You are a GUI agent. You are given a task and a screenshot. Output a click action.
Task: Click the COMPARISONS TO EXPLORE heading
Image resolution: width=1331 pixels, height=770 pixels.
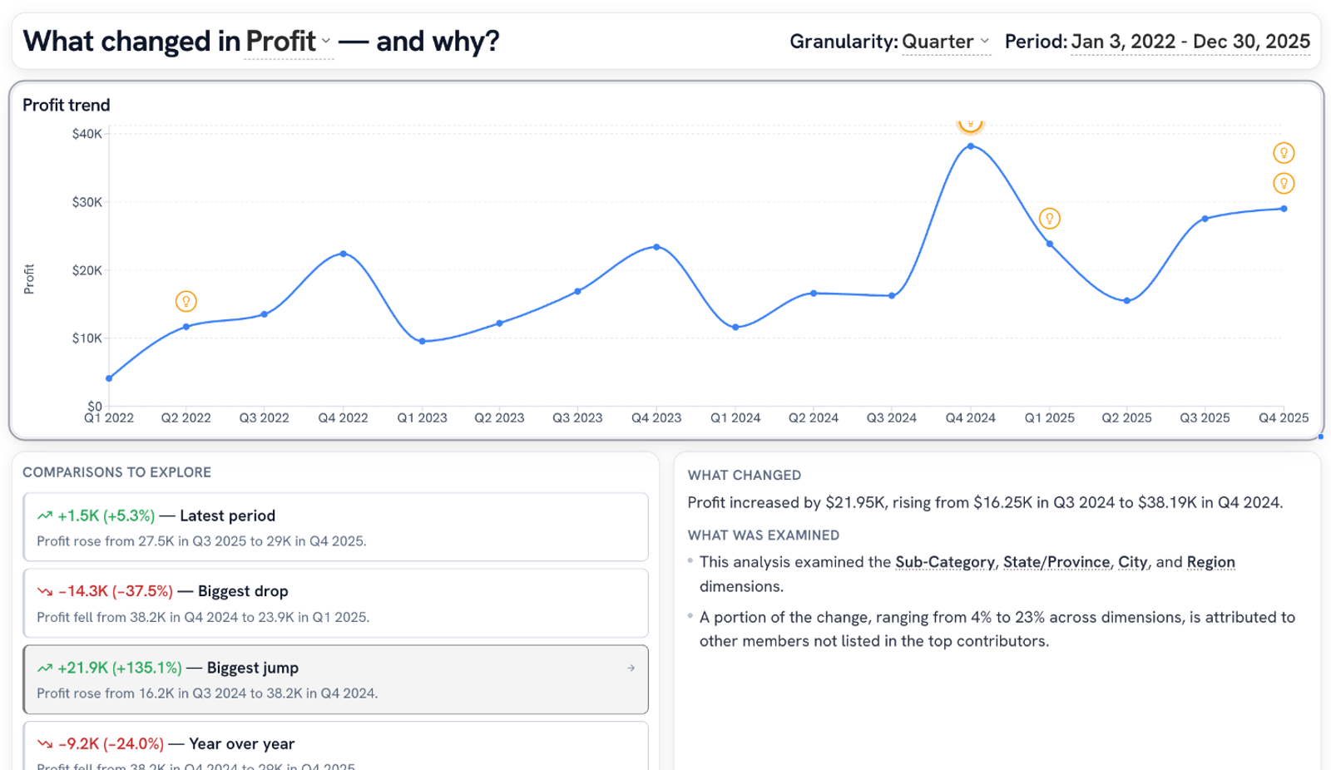click(x=116, y=472)
